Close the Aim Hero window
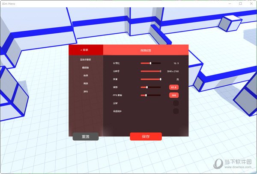257x174 pixels. [x=251, y=3]
